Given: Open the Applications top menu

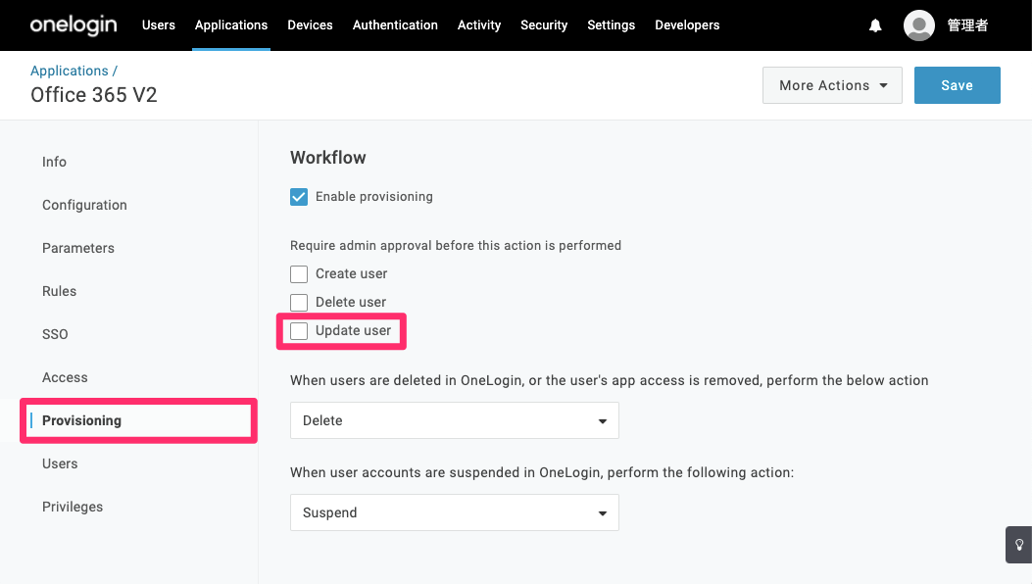Looking at the screenshot, I should (231, 25).
